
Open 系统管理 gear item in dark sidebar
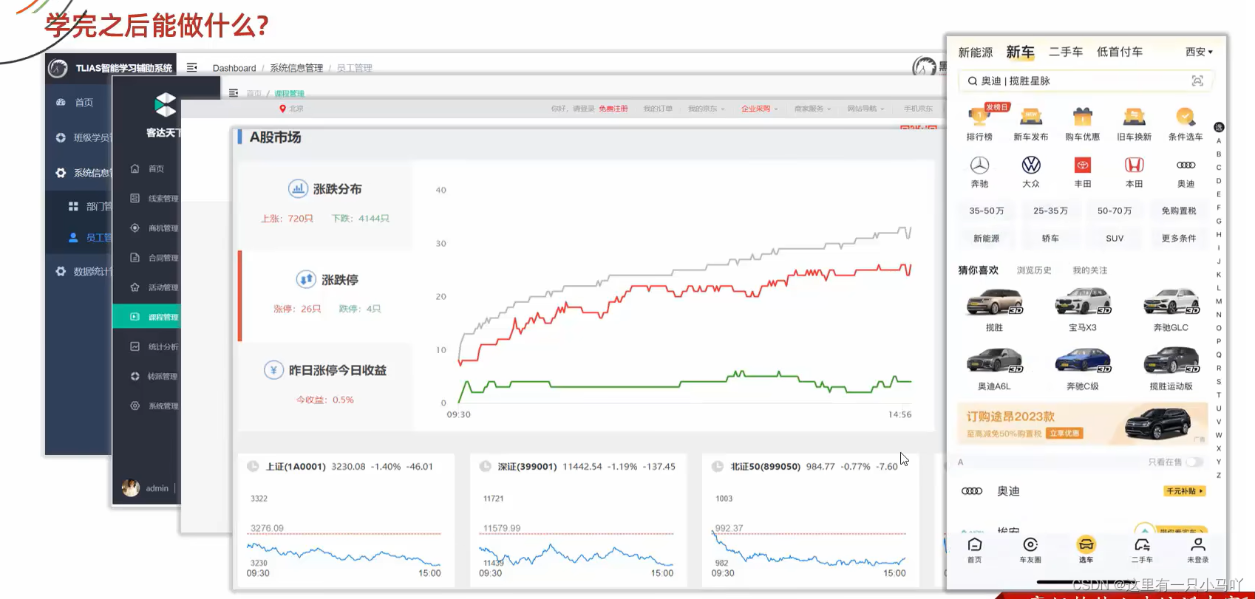pos(155,405)
